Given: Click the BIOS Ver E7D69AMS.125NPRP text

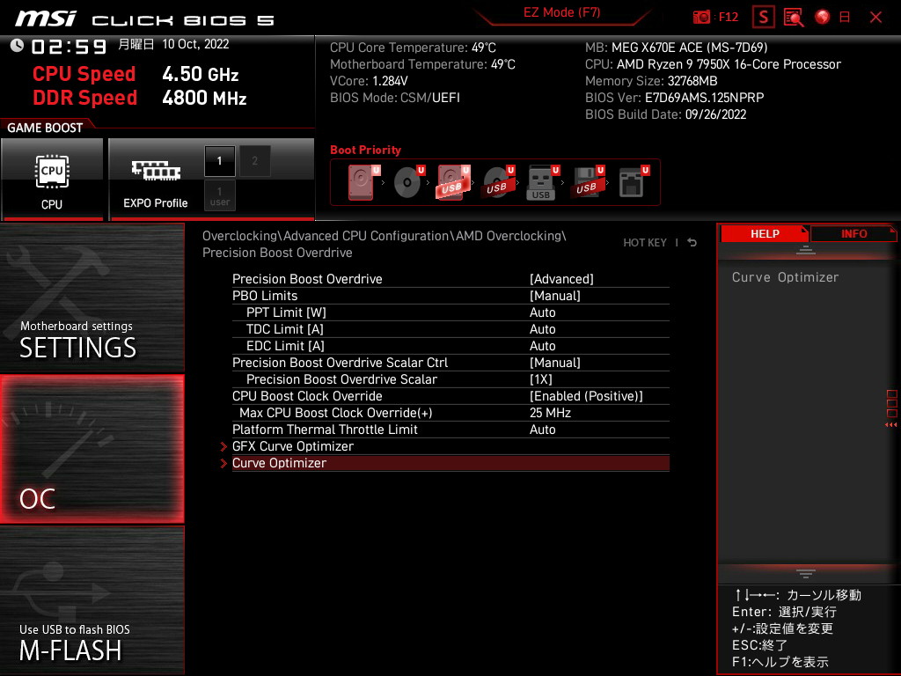Looking at the screenshot, I should click(675, 98).
